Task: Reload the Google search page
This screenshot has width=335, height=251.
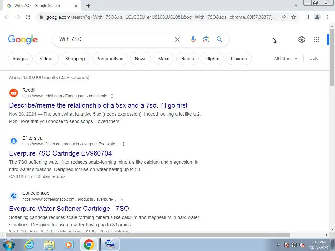Action: tap(28, 17)
